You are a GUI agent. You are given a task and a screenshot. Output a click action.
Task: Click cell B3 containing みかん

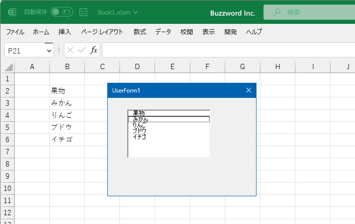tap(67, 103)
